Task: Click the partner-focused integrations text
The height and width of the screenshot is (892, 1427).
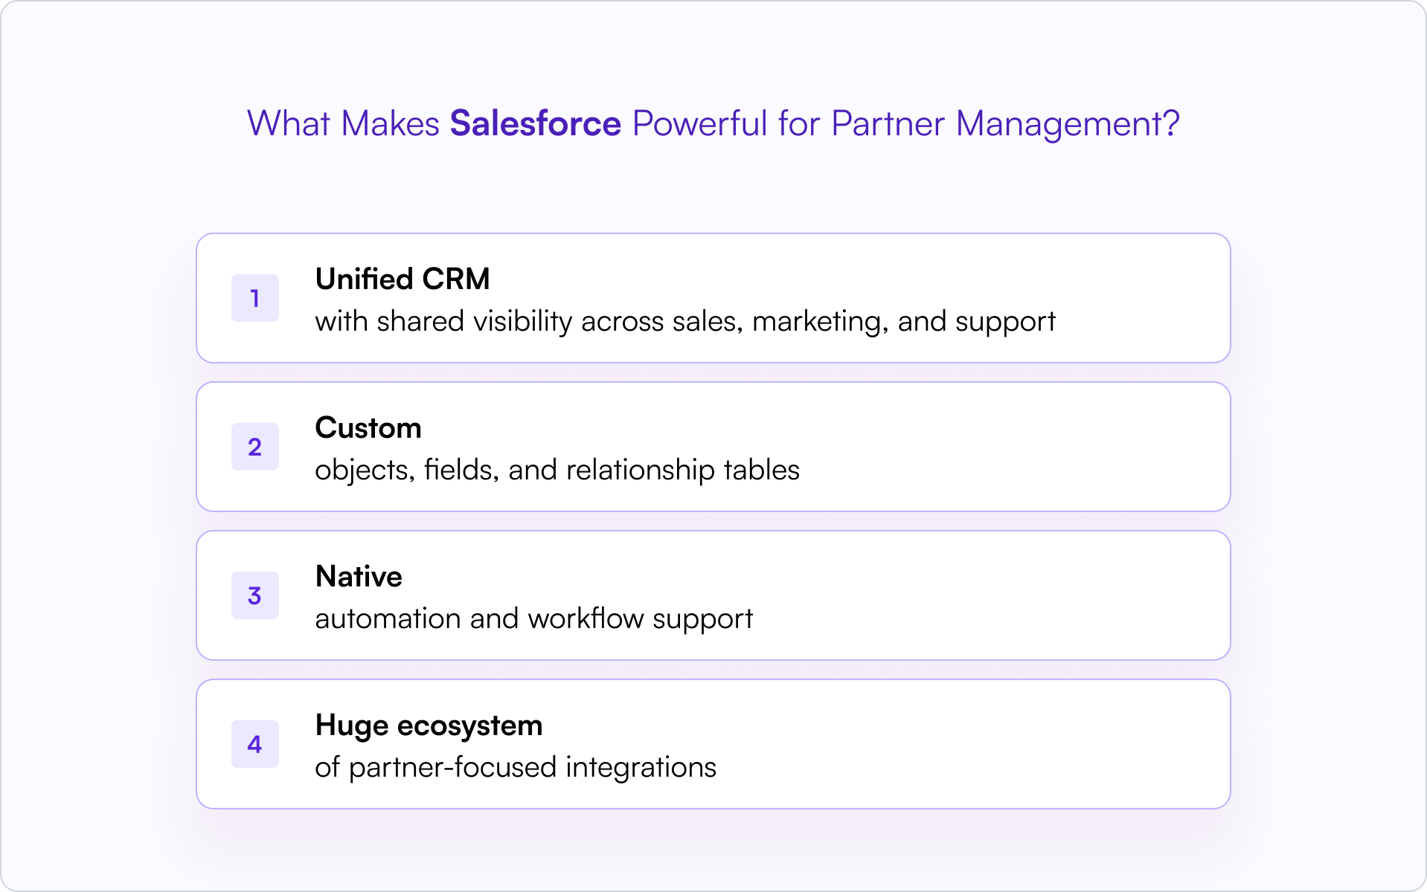Action: [x=516, y=767]
